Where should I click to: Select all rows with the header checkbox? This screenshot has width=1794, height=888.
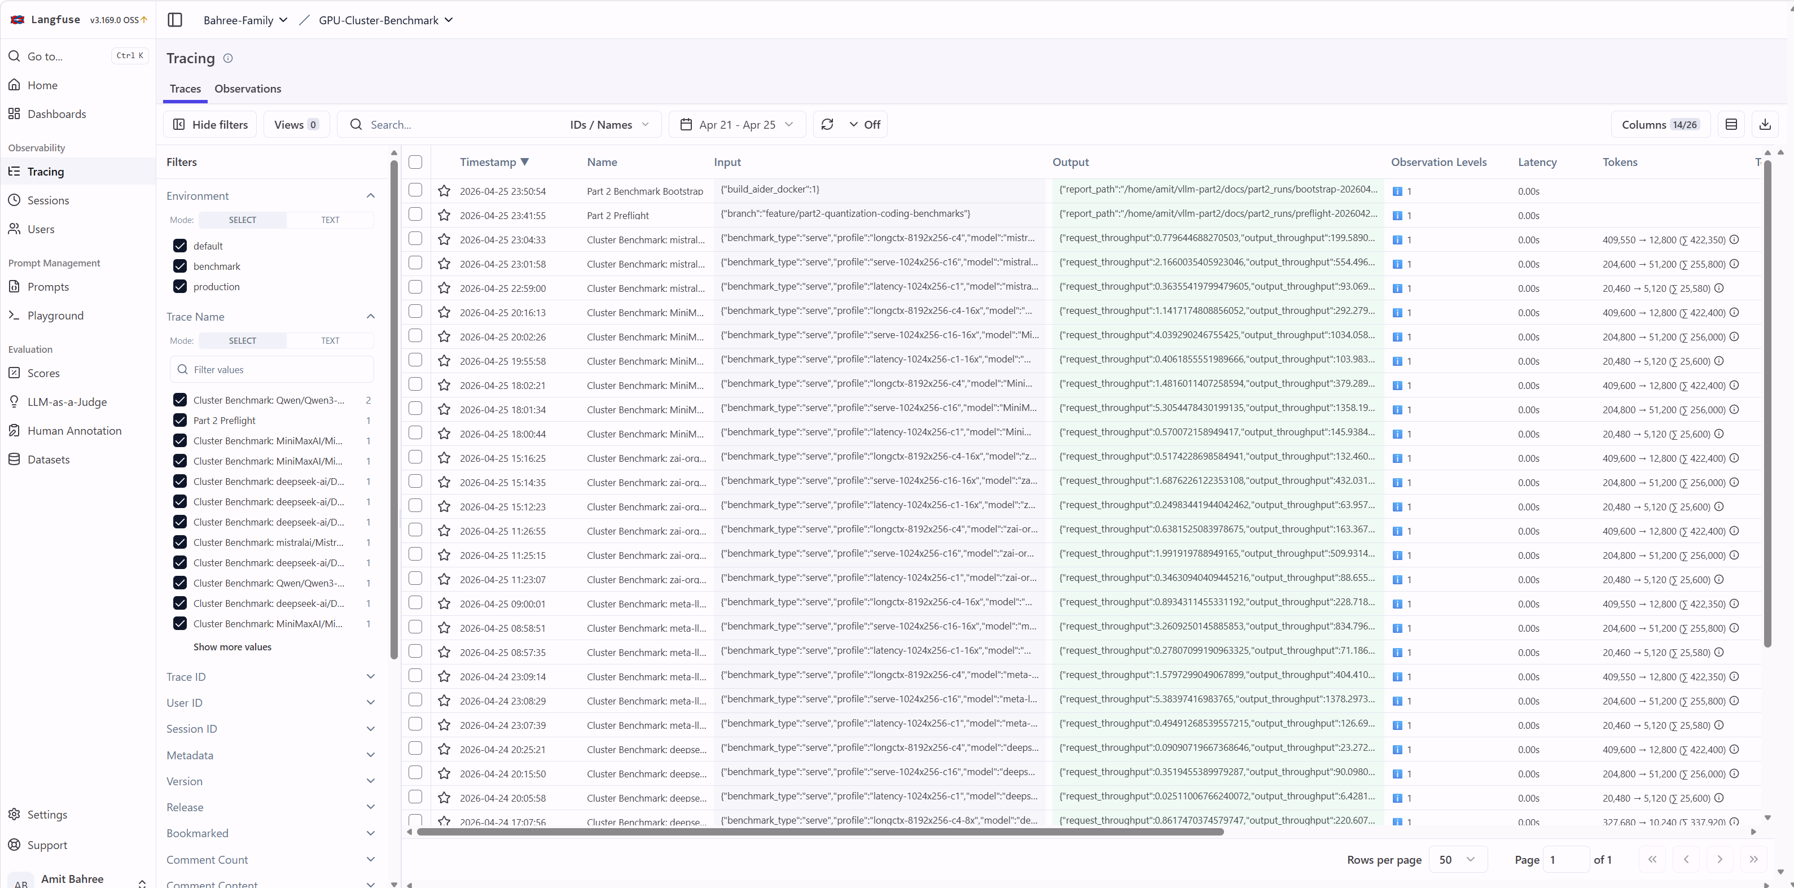tap(416, 161)
